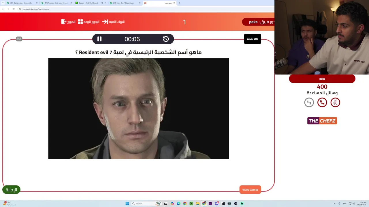Use the phone call lifeline icon
This screenshot has width=369, height=207.
click(x=322, y=102)
